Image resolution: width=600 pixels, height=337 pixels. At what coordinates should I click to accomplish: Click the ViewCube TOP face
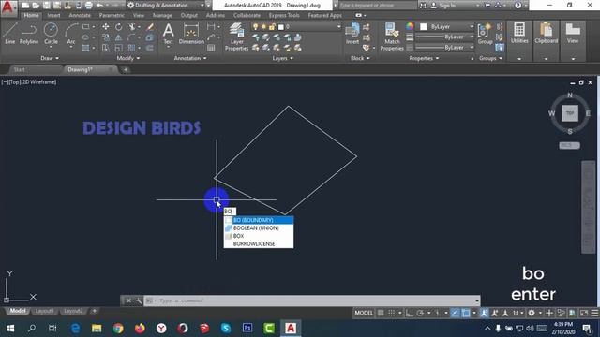570,113
